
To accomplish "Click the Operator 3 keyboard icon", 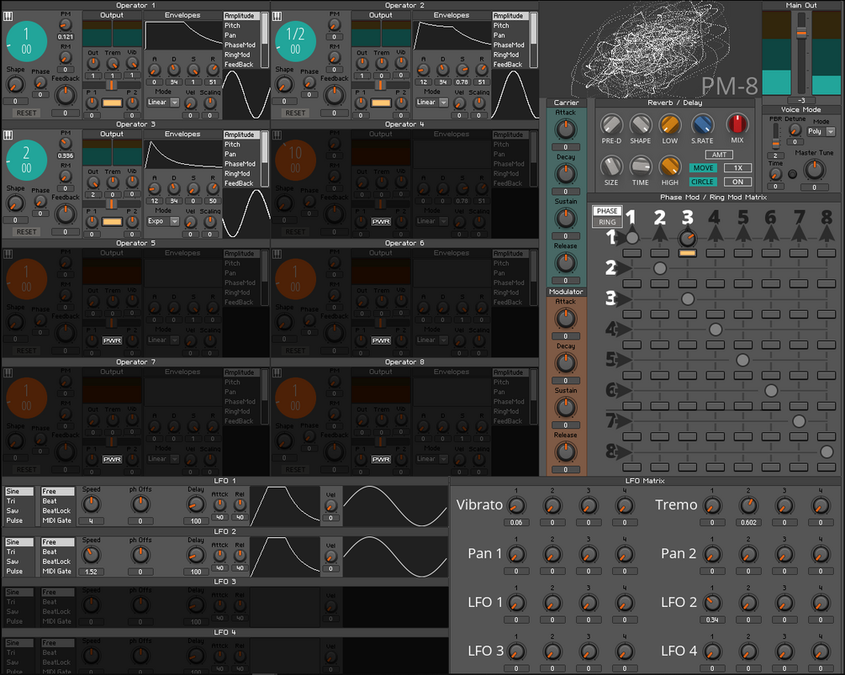I will [x=8, y=135].
